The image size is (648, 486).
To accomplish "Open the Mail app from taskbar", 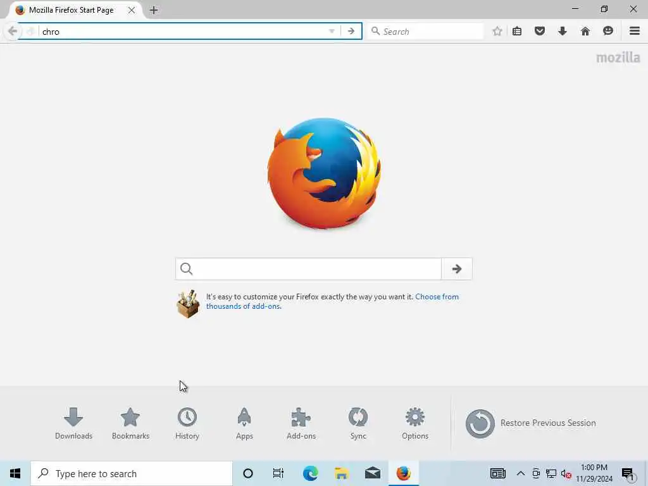I will point(372,473).
